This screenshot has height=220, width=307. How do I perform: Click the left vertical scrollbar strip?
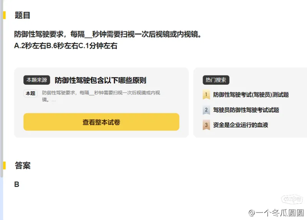click(x=2, y=110)
